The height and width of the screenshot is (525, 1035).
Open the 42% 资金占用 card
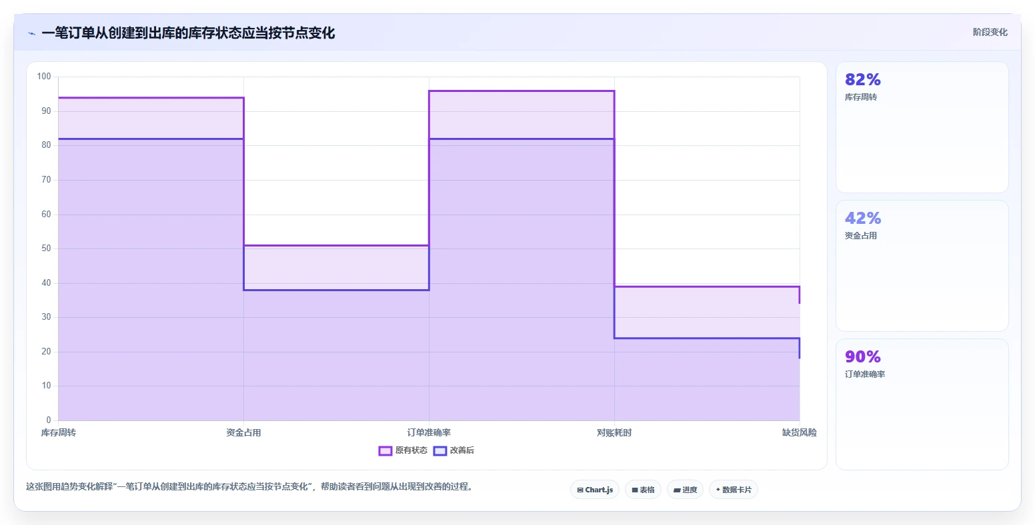[x=922, y=266]
